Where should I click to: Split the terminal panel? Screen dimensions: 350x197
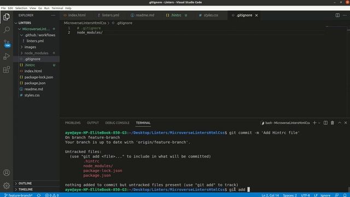tap(325, 123)
